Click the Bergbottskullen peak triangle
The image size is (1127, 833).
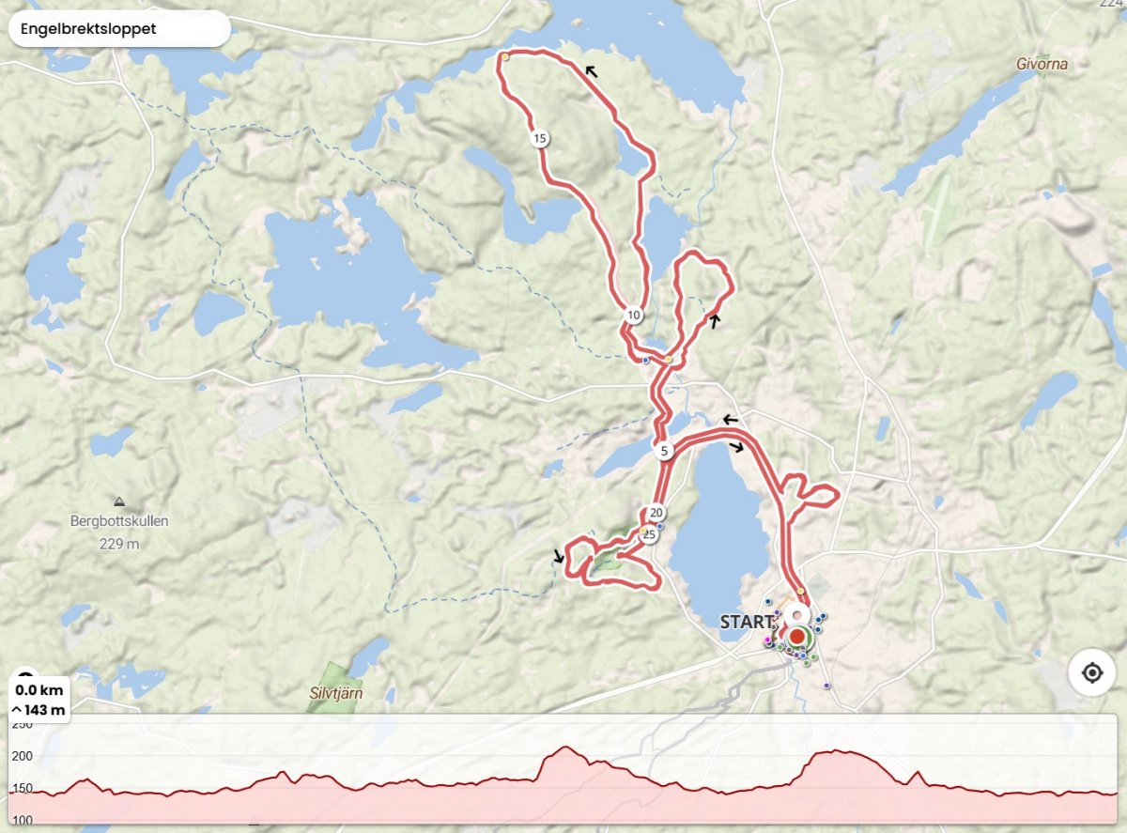coord(119,500)
